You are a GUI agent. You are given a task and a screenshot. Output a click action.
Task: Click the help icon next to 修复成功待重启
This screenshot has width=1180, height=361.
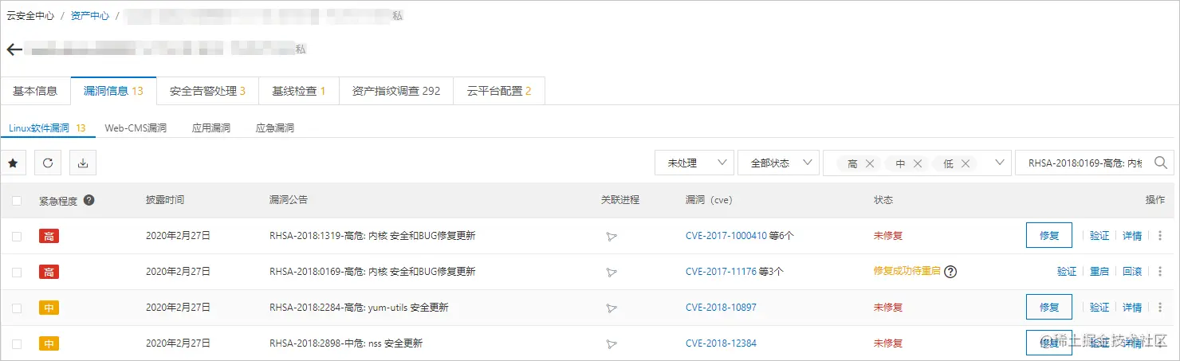click(950, 272)
